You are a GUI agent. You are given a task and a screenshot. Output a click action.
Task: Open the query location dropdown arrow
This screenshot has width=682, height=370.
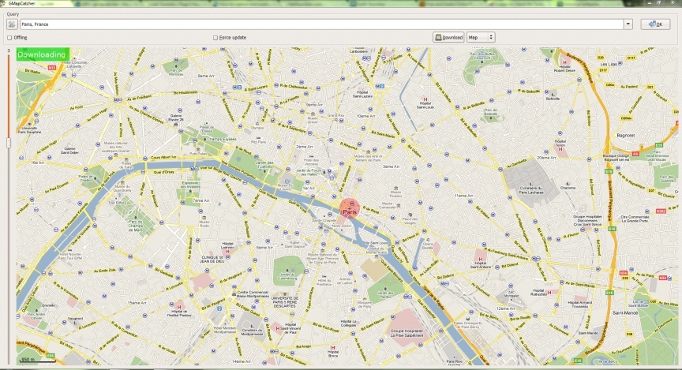coord(628,24)
